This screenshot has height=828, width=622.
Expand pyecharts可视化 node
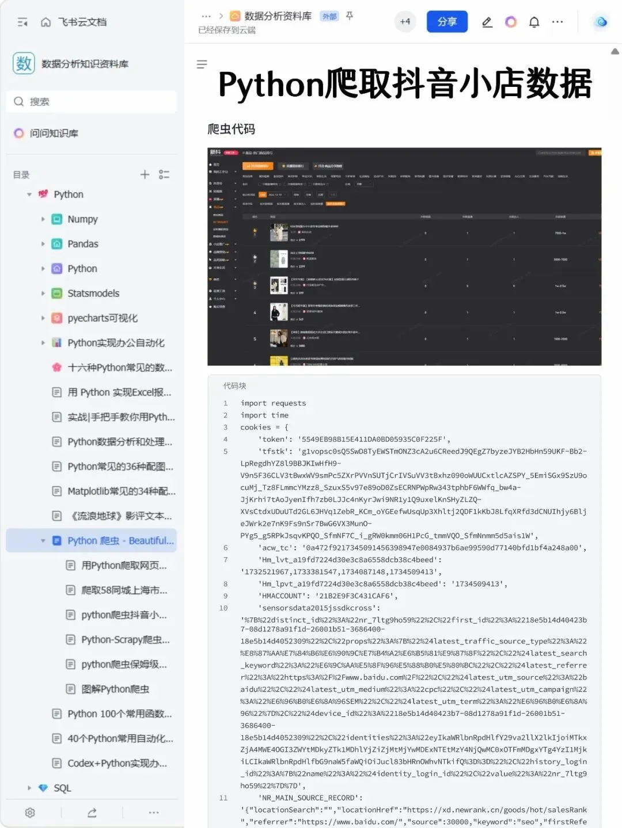(43, 318)
